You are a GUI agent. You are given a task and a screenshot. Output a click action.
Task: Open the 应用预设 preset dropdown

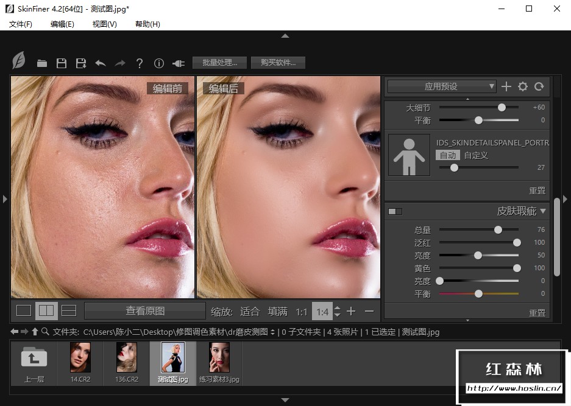442,86
